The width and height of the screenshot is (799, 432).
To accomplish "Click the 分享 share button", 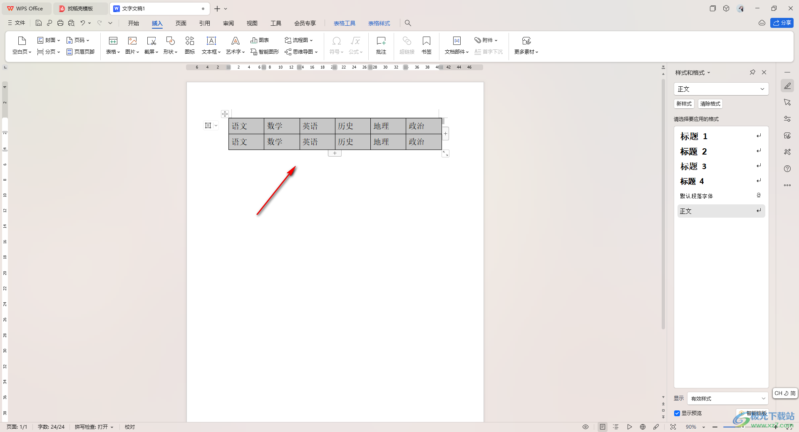I will 782,23.
